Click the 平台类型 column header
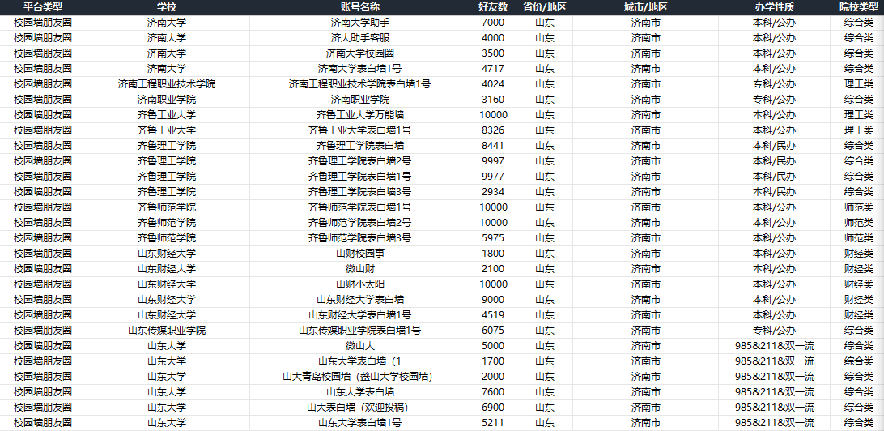884x431 pixels. pyautogui.click(x=42, y=7)
